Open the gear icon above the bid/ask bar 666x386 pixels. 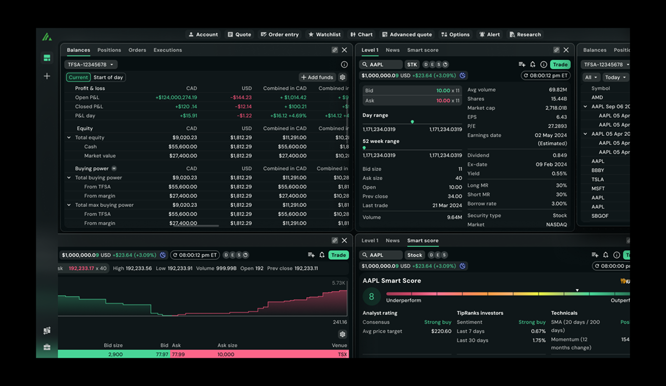[342, 334]
